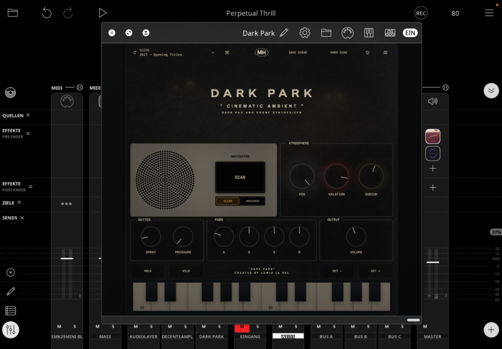Mute the WEISS channel
Image resolution: width=502 pixels, height=349 pixels.
[280, 326]
